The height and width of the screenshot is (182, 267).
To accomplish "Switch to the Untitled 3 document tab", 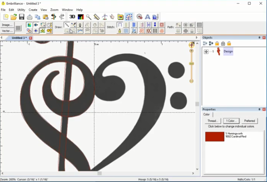I will [x=19, y=38].
